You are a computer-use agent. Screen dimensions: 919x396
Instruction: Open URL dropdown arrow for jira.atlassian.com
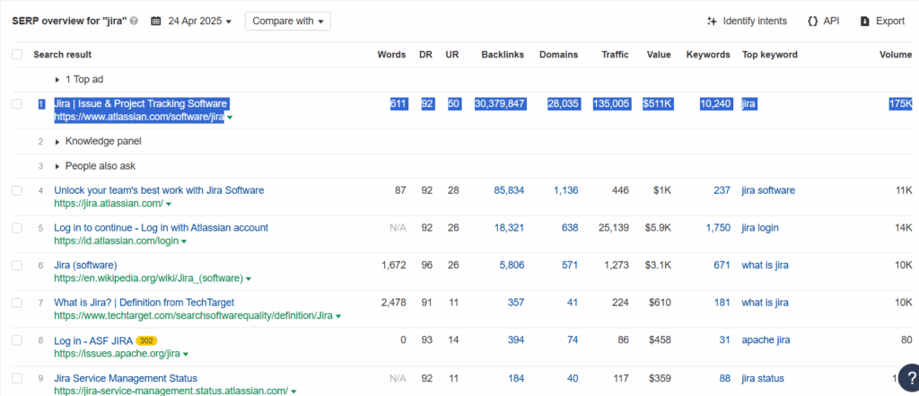pyautogui.click(x=169, y=204)
